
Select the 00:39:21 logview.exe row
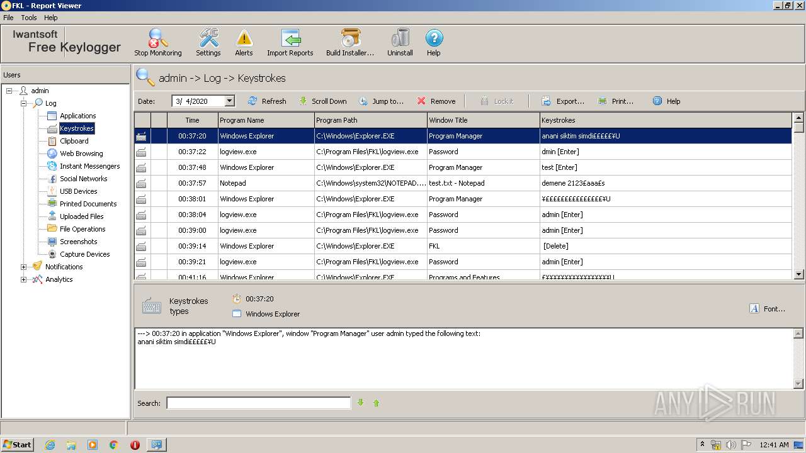463,262
